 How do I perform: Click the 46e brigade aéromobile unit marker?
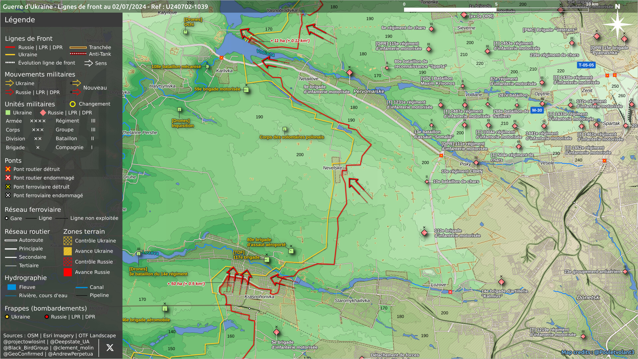click(x=164, y=309)
